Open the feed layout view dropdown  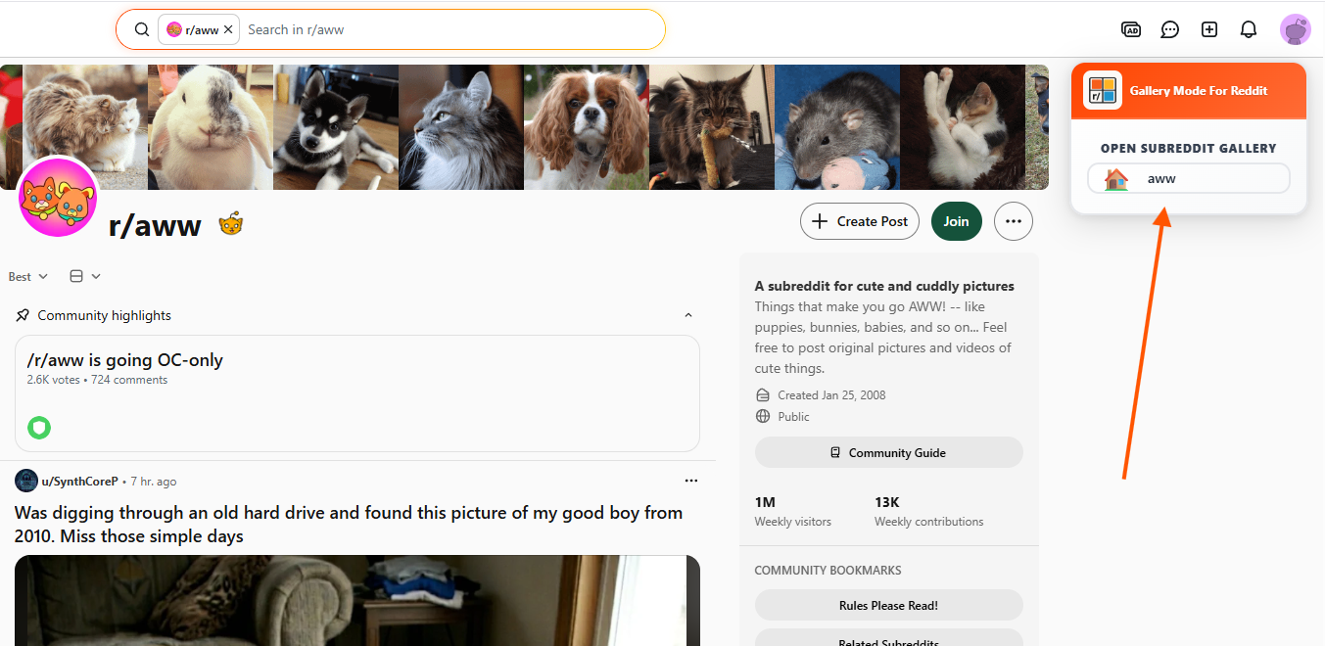pos(84,276)
